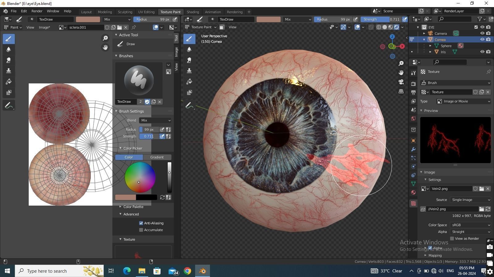Open the Material properties tab icon
494x277 pixels.
413,192
